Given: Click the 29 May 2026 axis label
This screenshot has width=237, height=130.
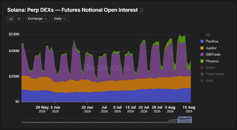Looking at the screenshot, I should click(42, 109).
